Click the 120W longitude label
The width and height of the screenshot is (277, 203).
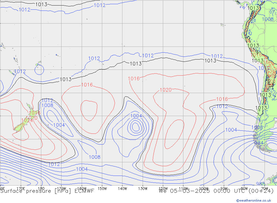pos(163,189)
